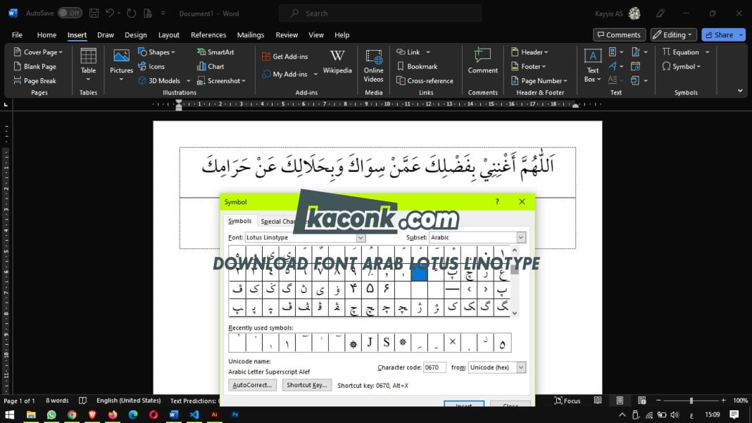The image size is (752, 423).
Task: Insert a Chart
Action: pyautogui.click(x=211, y=66)
